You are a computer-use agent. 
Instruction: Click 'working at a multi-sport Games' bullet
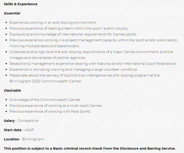56,106
